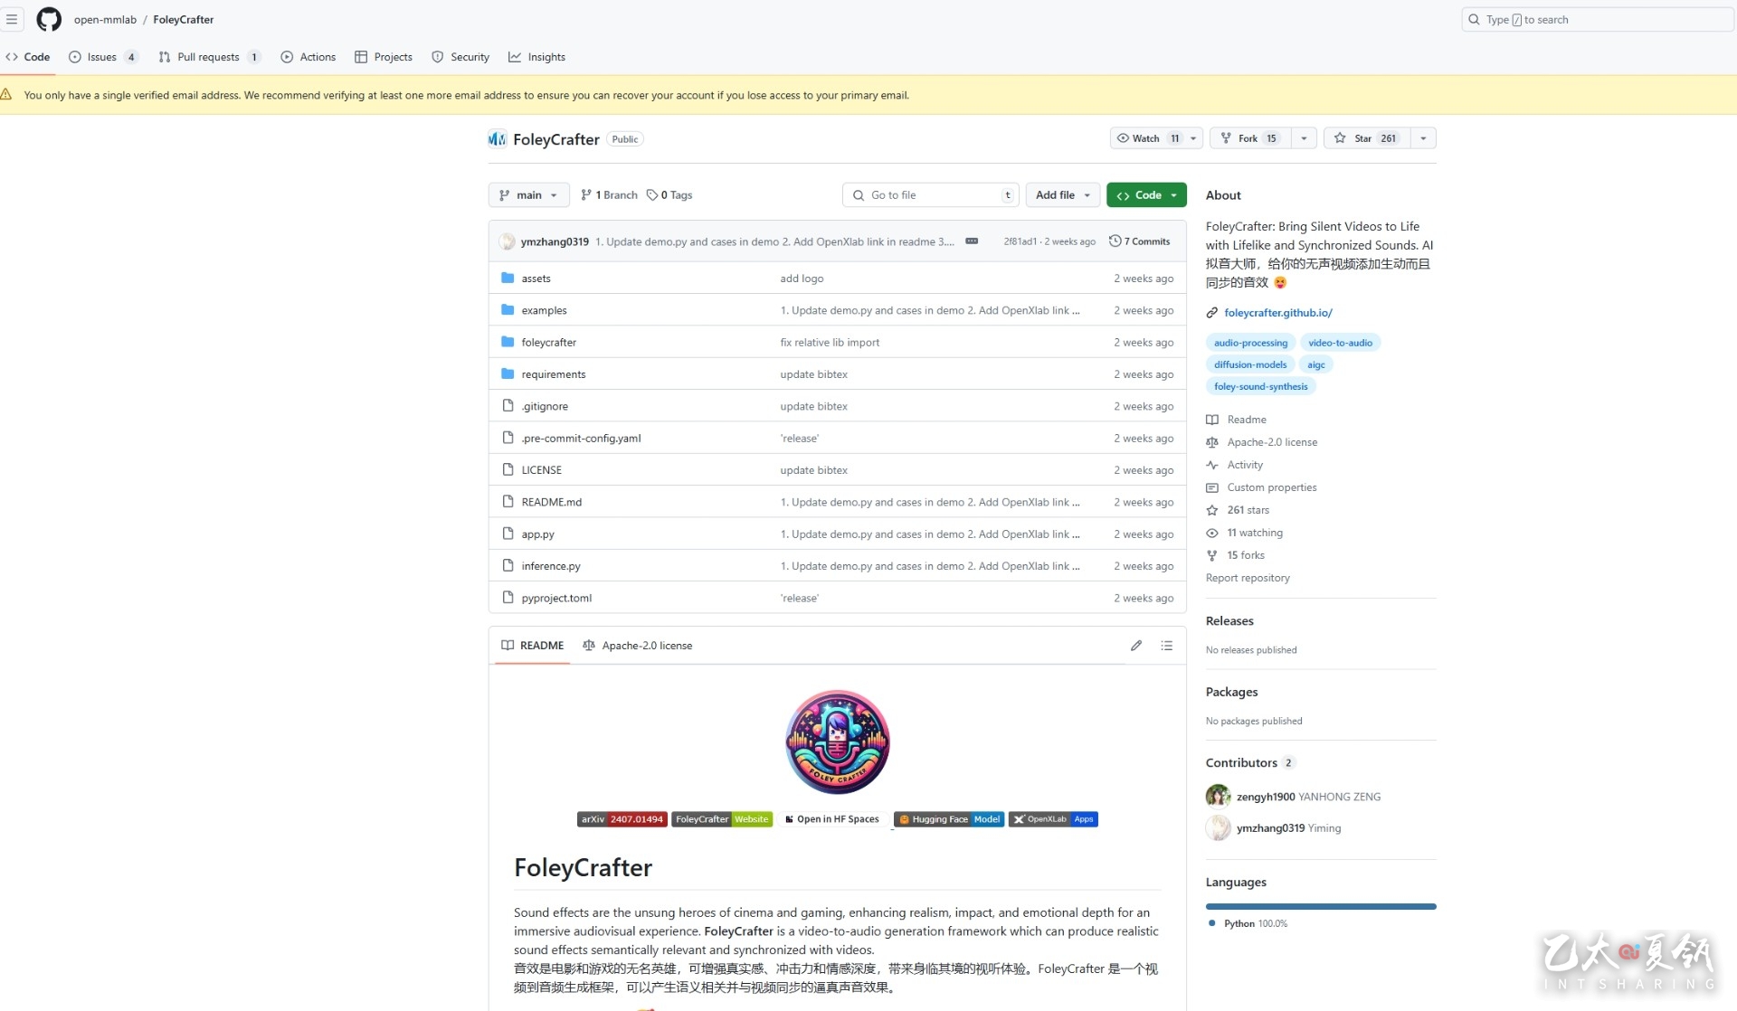
Task: Click the video-to-audio topic tag
Action: point(1340,343)
